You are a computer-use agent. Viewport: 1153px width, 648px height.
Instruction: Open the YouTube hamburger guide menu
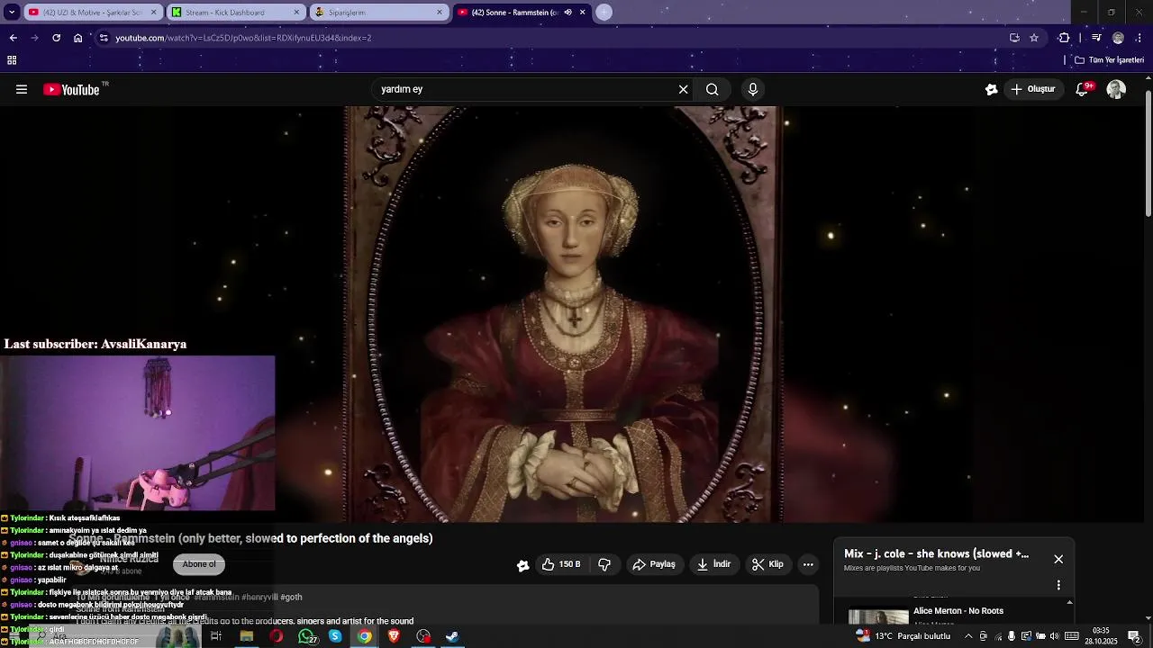22,89
